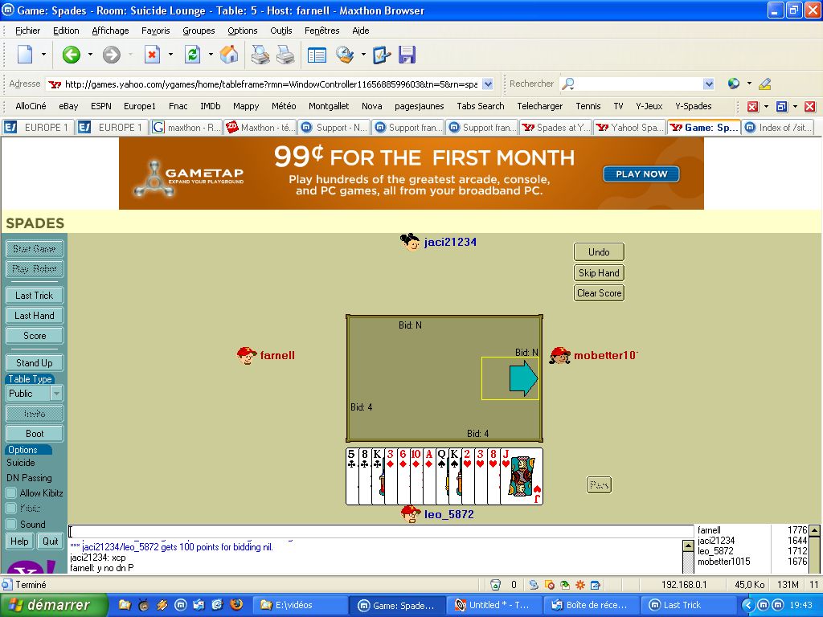Toggle the Sound checkbox
This screenshot has width=823, height=617.
pyautogui.click(x=11, y=524)
